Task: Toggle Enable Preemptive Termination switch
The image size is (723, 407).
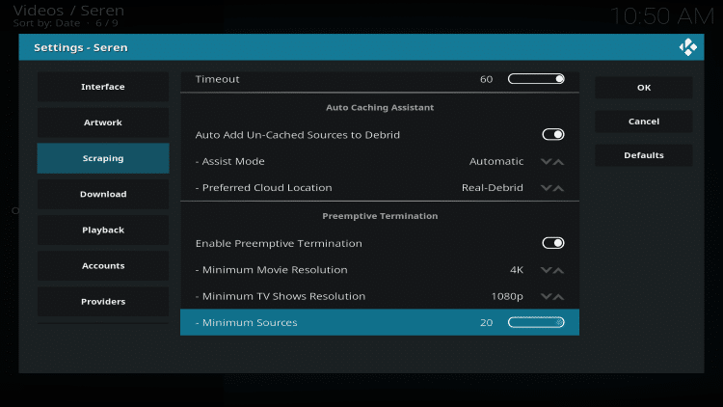Action: (x=553, y=243)
